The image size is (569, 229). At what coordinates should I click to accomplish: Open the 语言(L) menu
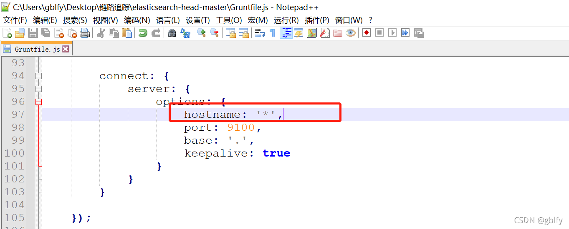[168, 20]
